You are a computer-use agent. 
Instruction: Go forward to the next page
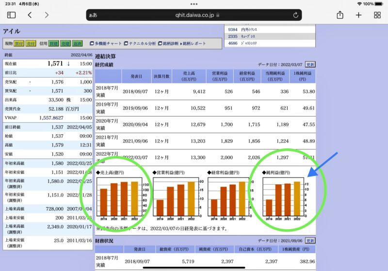pyautogui.click(x=47, y=15)
